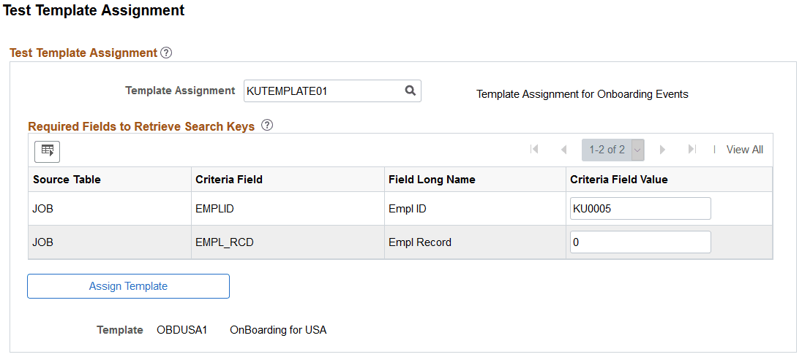Click the Template Assignment input field
The width and height of the screenshot is (802, 357).
click(324, 91)
